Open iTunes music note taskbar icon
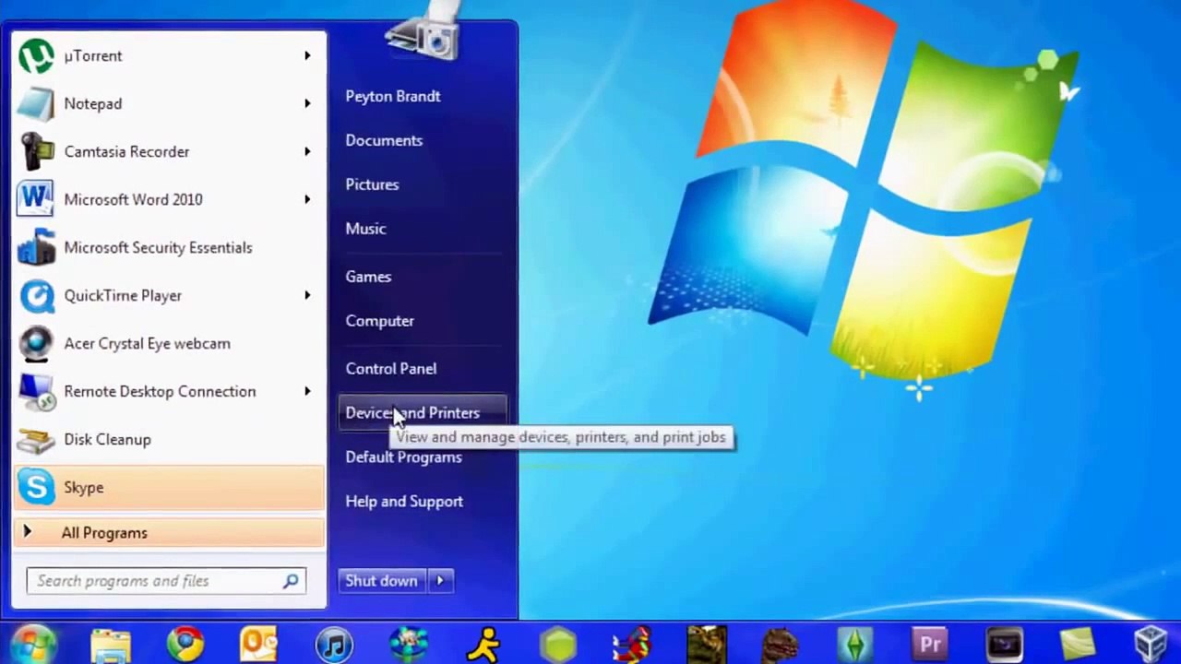This screenshot has height=664, width=1181. pyautogui.click(x=334, y=644)
